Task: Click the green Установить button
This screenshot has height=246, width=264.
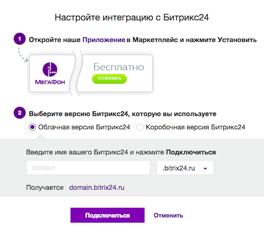Action: pos(109,79)
